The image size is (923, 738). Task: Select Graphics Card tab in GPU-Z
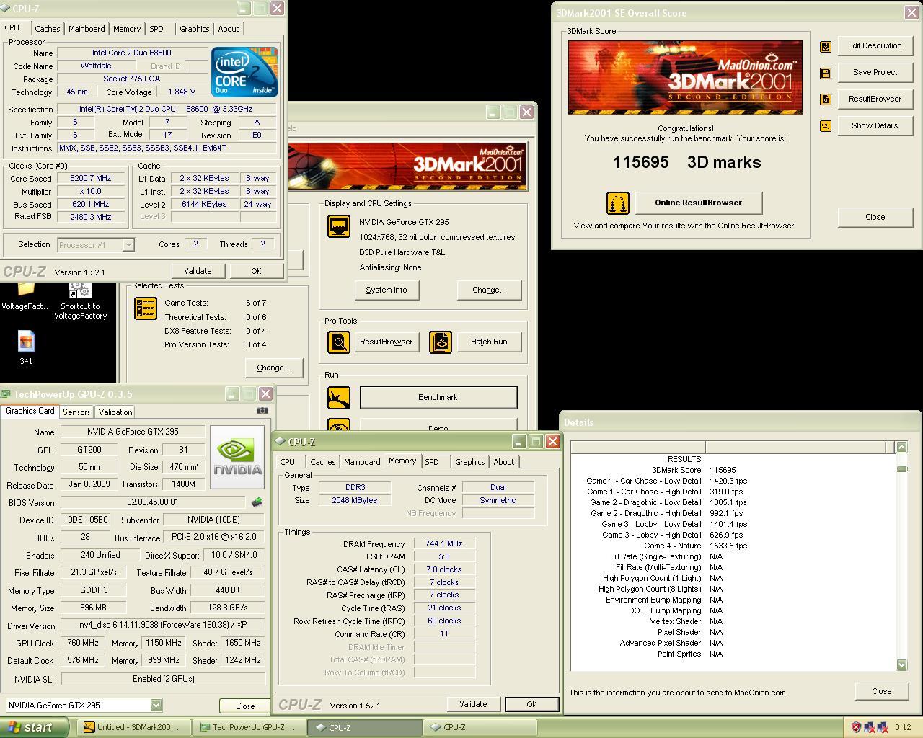[x=30, y=411]
